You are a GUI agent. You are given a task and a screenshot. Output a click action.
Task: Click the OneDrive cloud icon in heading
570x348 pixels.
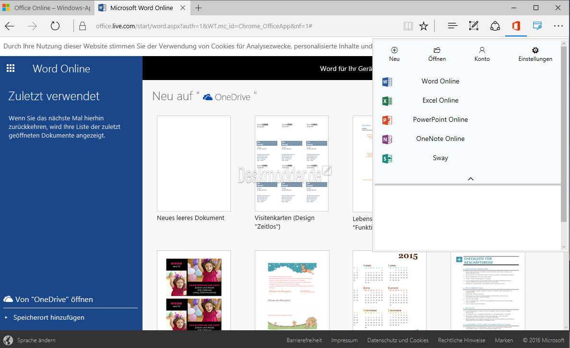click(x=208, y=97)
